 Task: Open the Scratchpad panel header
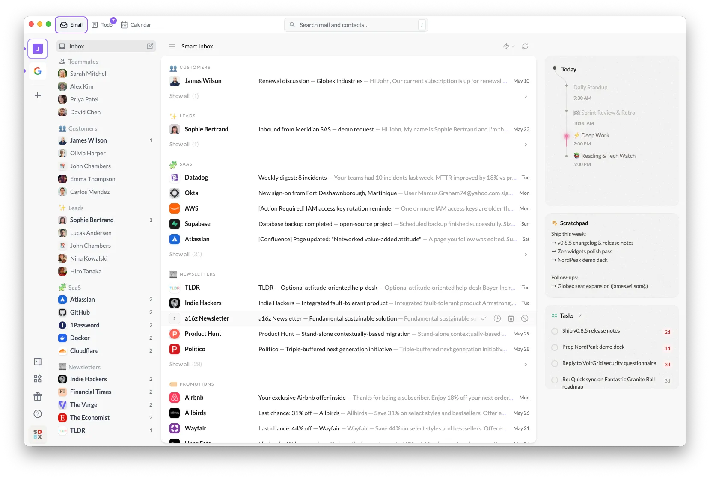pos(570,223)
